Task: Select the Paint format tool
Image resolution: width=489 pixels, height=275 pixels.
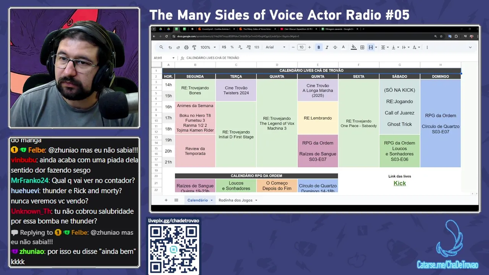Action: [x=194, y=47]
